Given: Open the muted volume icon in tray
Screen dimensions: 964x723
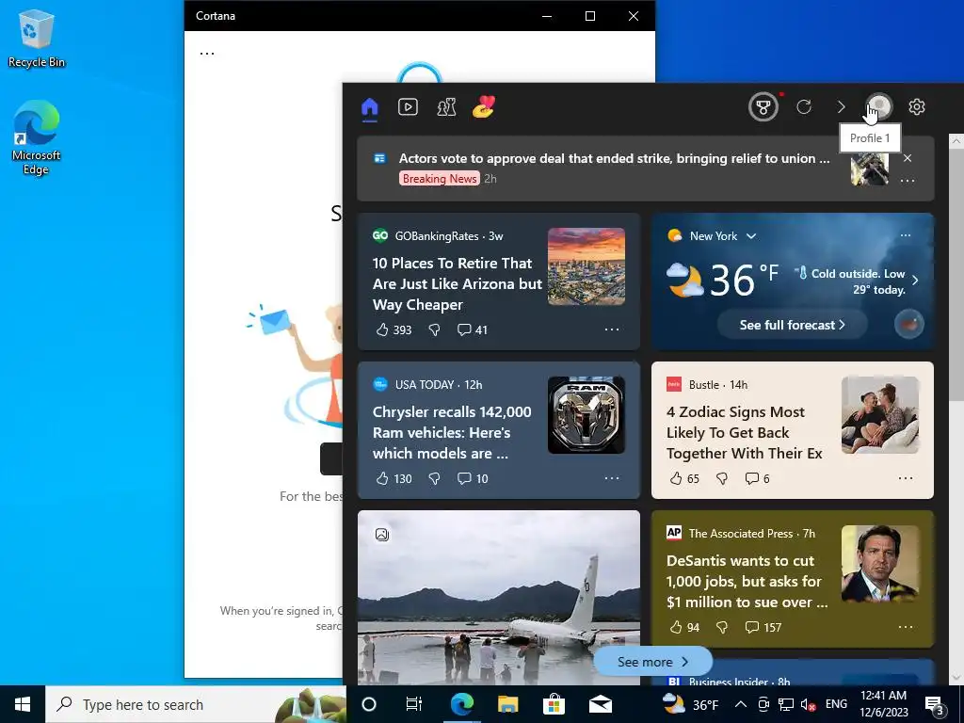Looking at the screenshot, I should 809,704.
